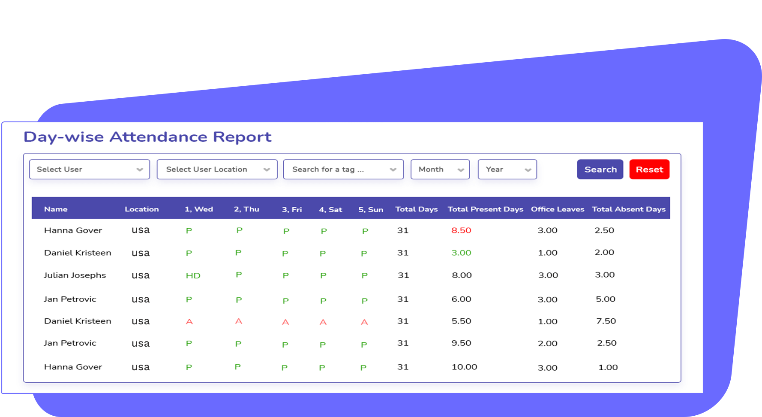Screen dimensions: 762x417
Task: Click the Name column header
Action: (56, 209)
